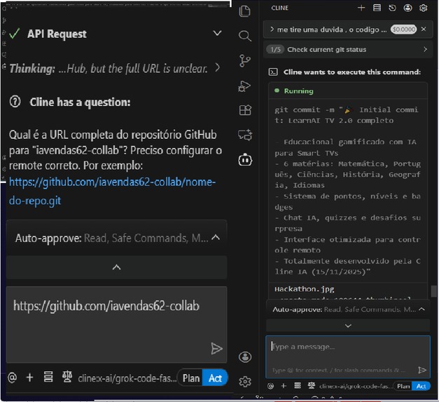Image resolution: width=439 pixels, height=402 pixels.
Task: Switch to Plan mode in left panel
Action: pyautogui.click(x=191, y=378)
